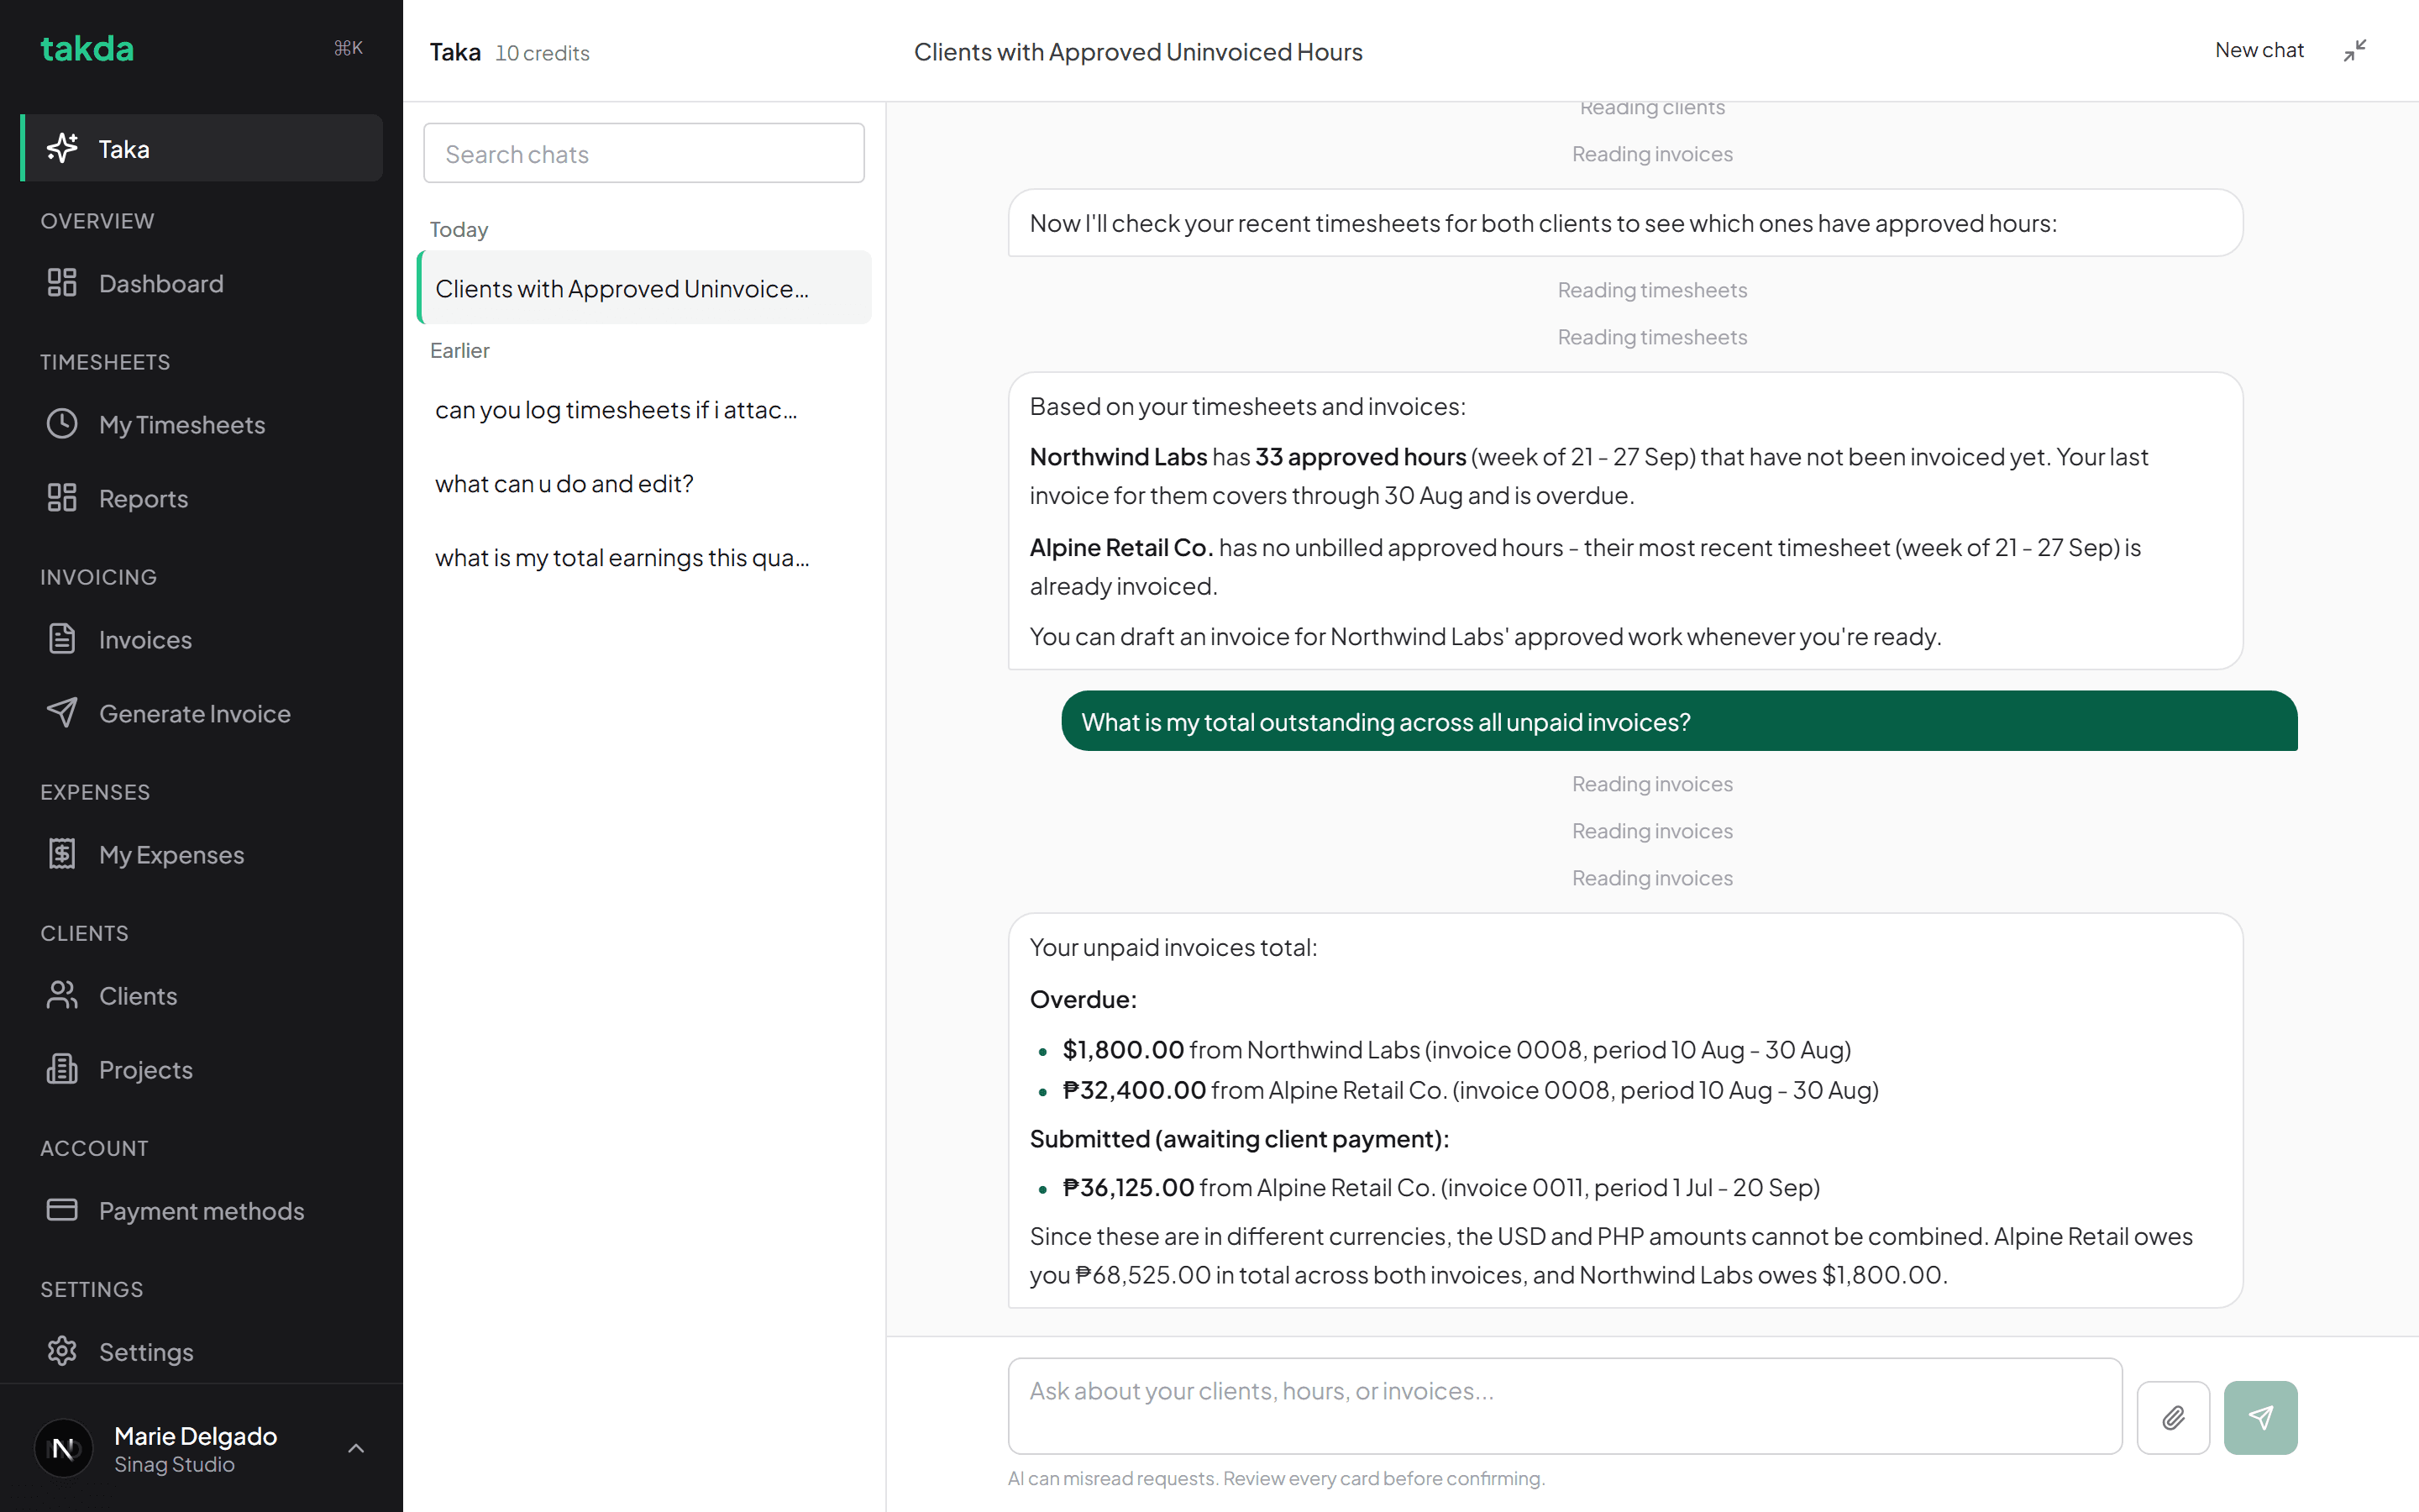Click the Invoices document icon

pyautogui.click(x=62, y=639)
